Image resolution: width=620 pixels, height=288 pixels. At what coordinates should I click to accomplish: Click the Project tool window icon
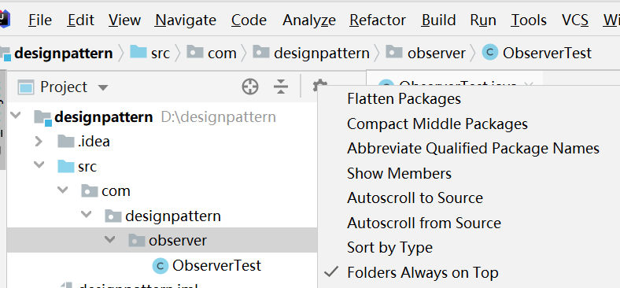[x=26, y=87]
